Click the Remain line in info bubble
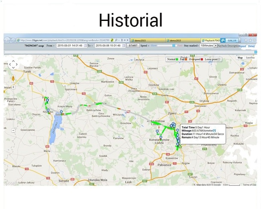Screen dimensions: 261x209 click(x=200, y=137)
